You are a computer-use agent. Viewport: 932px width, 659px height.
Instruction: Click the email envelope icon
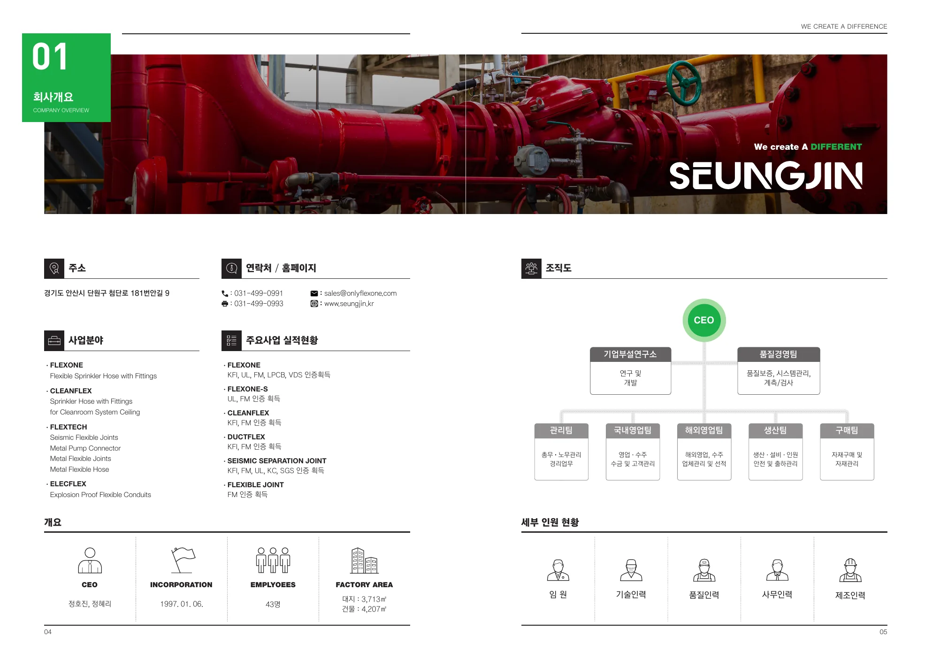tap(314, 293)
